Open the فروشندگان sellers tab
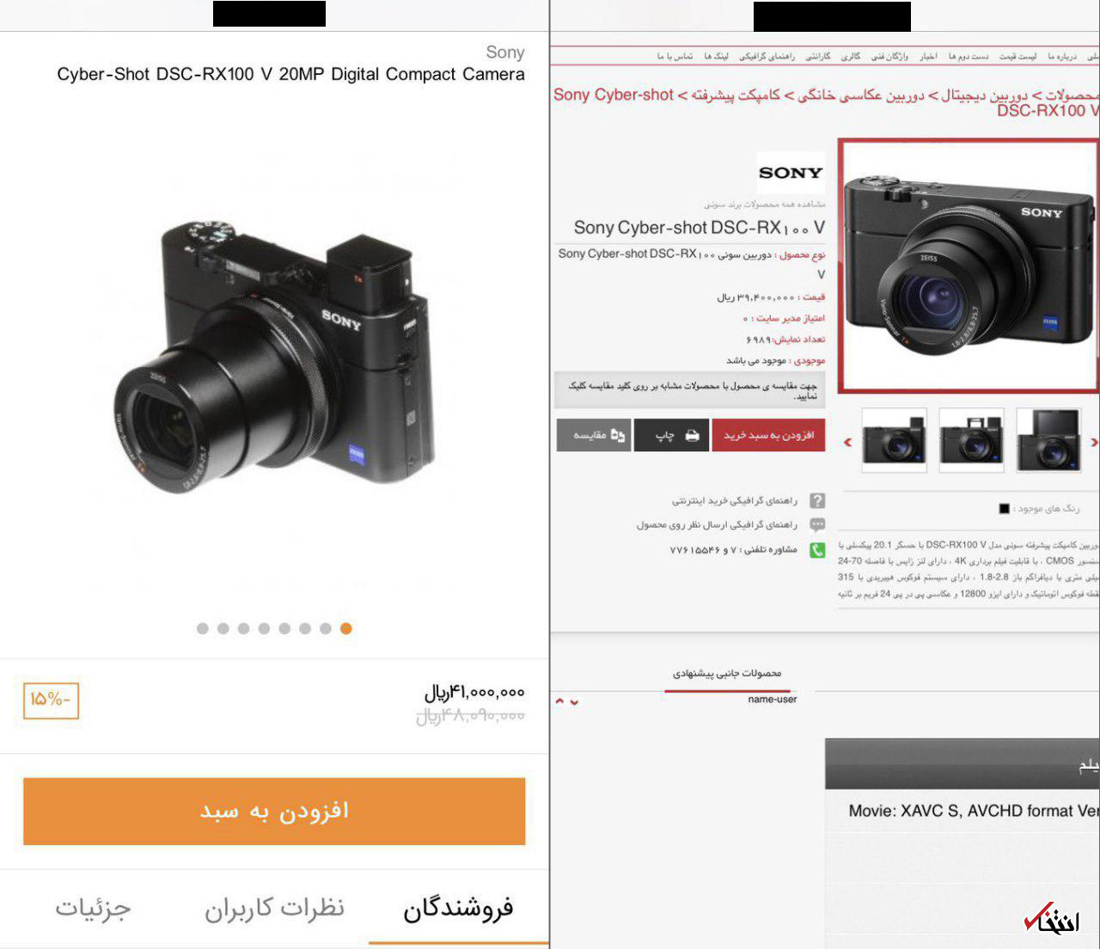Viewport: 1100px width, 949px height. click(x=458, y=908)
